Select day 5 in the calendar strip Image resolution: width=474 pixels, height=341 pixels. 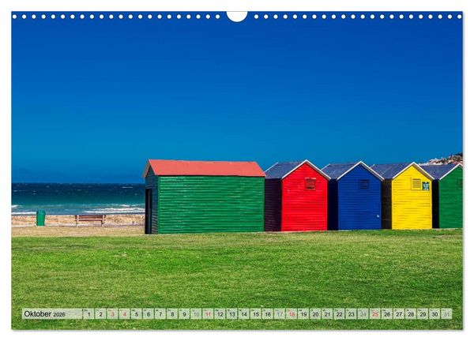pos(137,314)
